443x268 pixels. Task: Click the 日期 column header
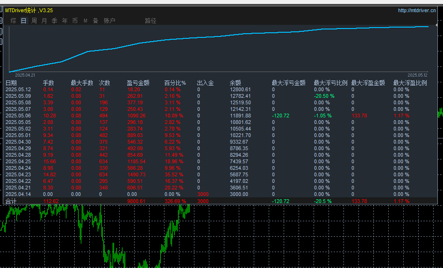pyautogui.click(x=11, y=83)
